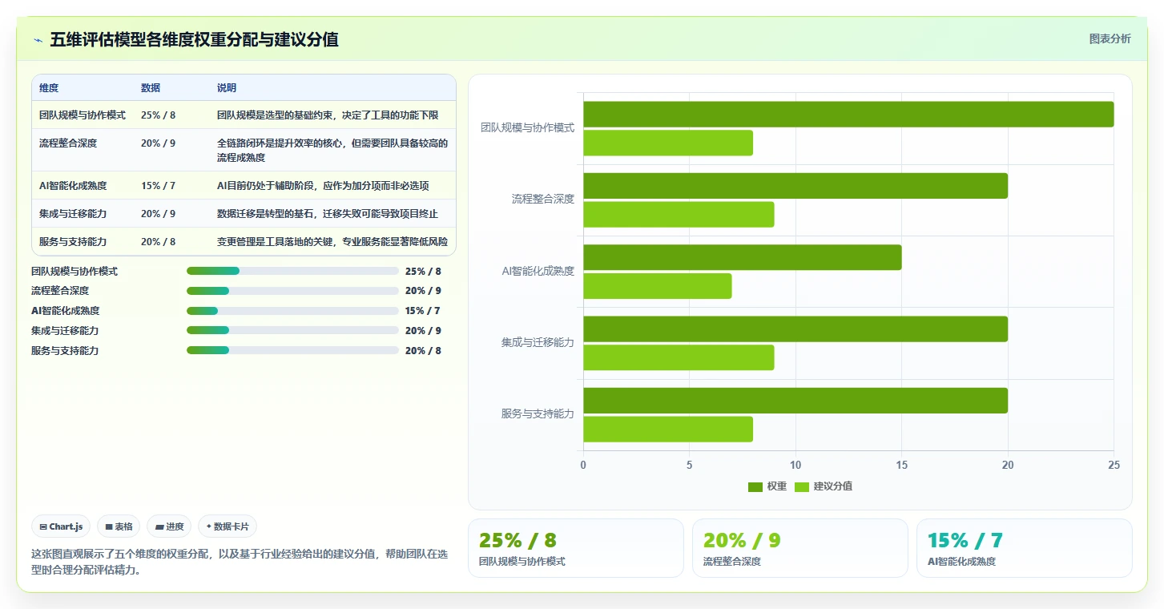Toggle the 建议分值 legend item in chart
Screen dimensions: 1164x609
(824, 486)
